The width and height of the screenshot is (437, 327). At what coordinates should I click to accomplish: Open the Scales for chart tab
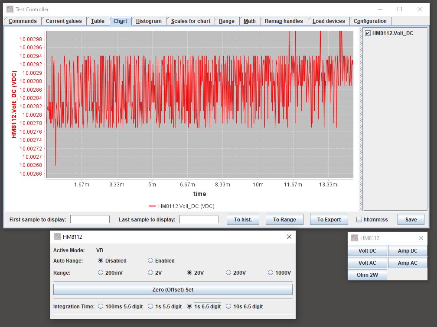point(191,21)
